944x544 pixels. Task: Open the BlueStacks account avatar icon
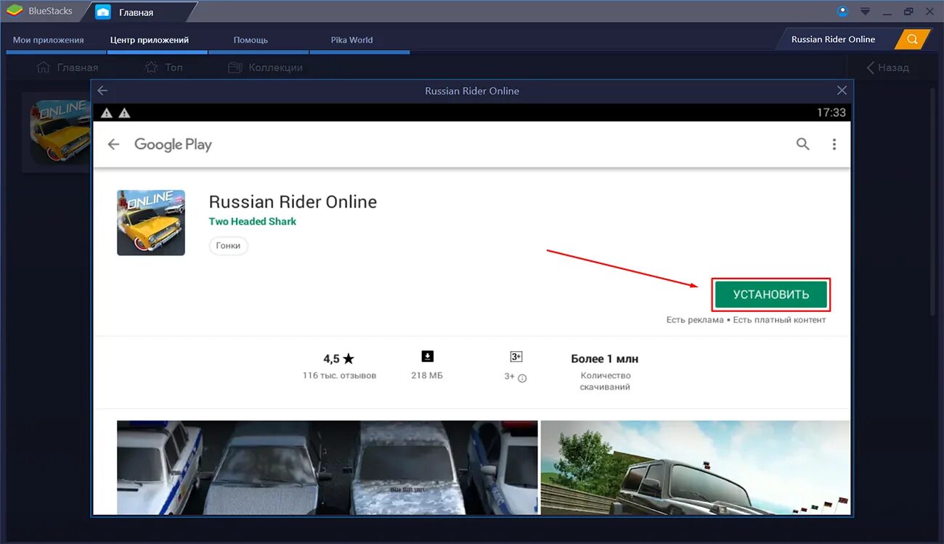(x=843, y=11)
